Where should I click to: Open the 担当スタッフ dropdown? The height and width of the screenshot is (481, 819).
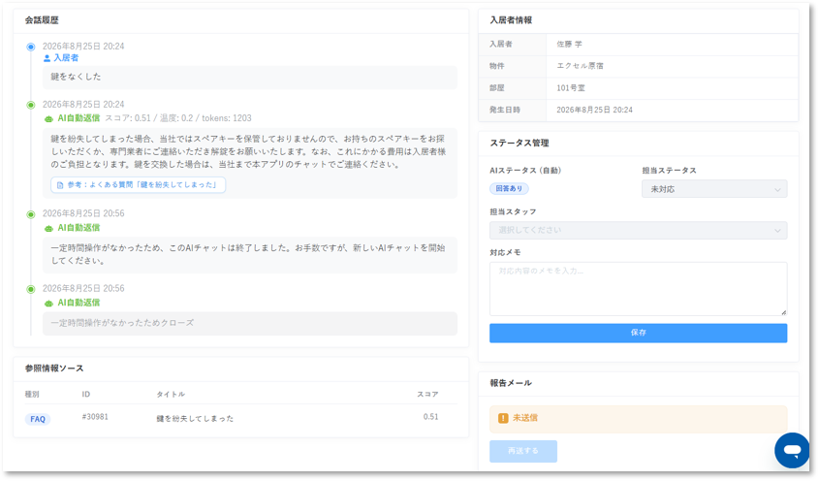click(x=638, y=230)
